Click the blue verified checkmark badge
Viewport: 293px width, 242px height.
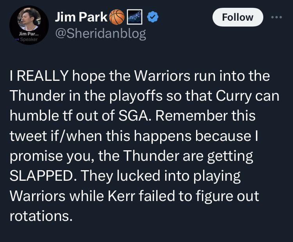click(153, 18)
